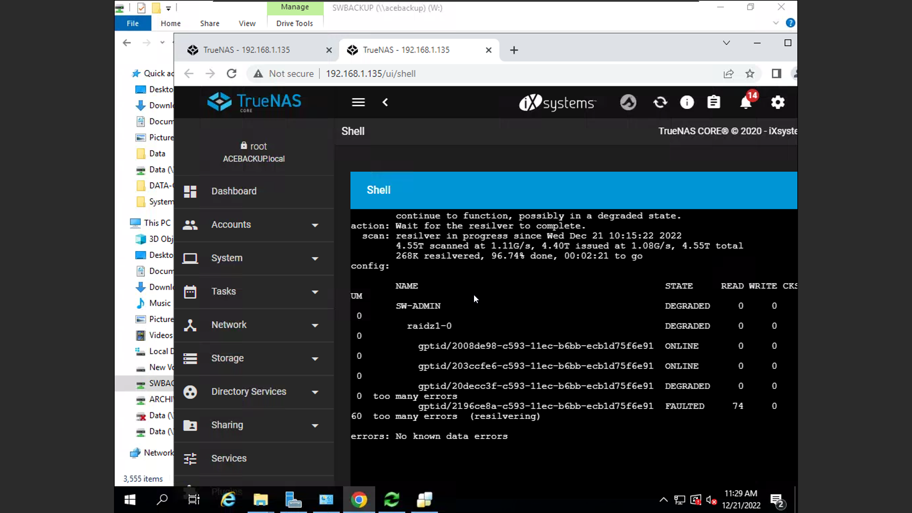Select Network in Explorer navigation pane
Screen dimensions: 912x513
tap(158, 453)
